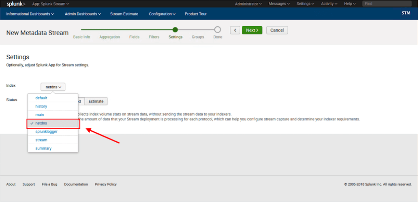Open the Configuration menu
Viewport: 419px width, 203px height.
[x=162, y=14]
